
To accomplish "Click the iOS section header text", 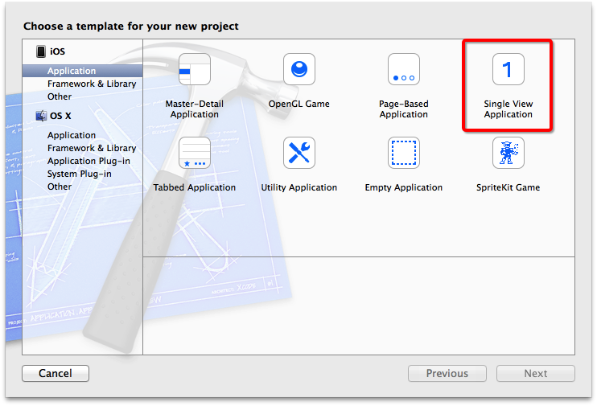I will [57, 51].
